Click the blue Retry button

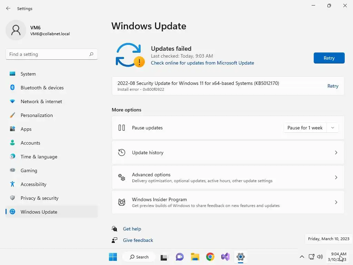coord(329,58)
